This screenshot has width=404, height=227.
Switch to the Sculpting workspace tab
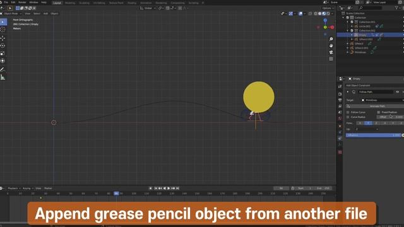[84, 3]
